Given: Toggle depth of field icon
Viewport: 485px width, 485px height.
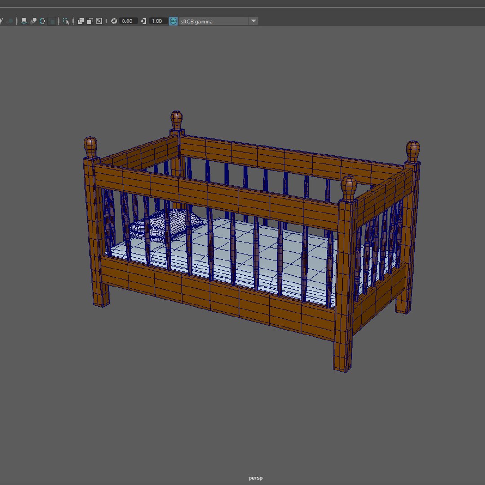Looking at the screenshot, I should tap(52, 21).
